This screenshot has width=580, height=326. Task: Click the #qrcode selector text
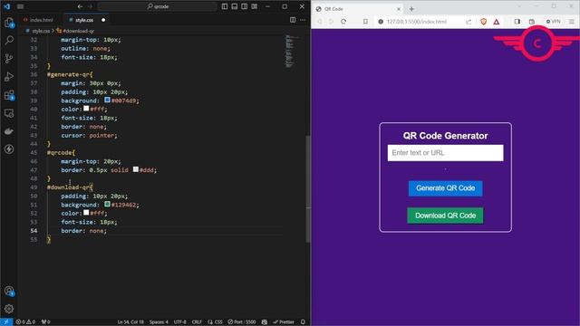pos(59,153)
